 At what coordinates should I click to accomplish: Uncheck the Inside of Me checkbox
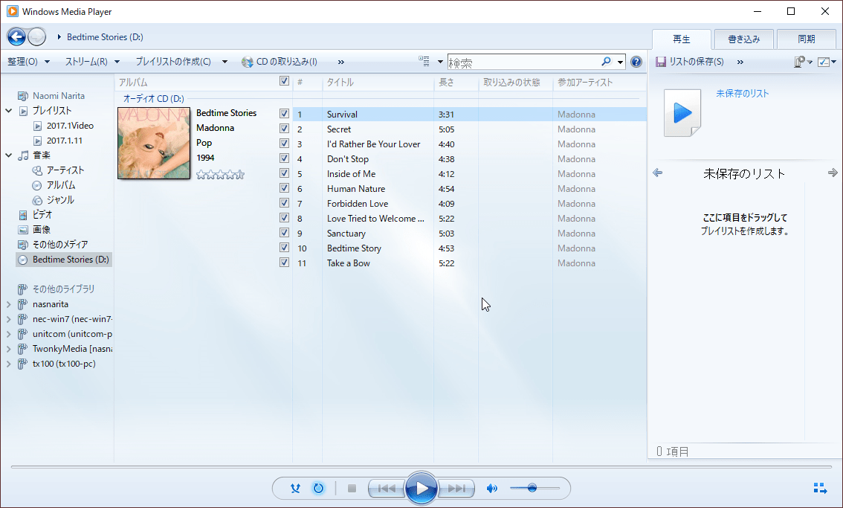point(285,173)
